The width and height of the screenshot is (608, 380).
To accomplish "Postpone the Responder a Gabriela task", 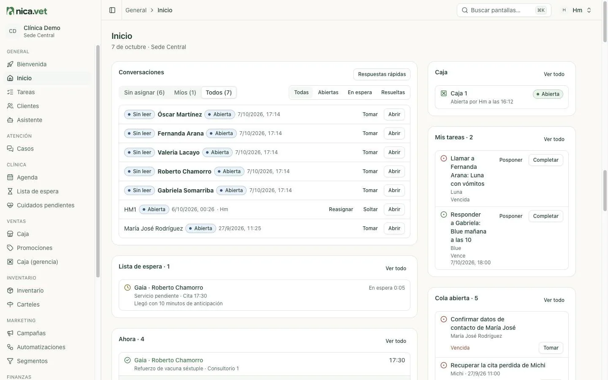I will (x=510, y=216).
